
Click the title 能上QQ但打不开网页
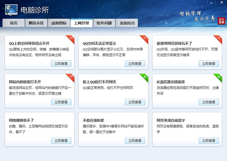coord(99,82)
